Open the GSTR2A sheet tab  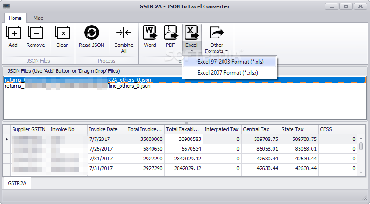(x=17, y=183)
